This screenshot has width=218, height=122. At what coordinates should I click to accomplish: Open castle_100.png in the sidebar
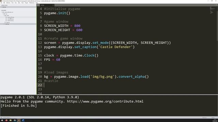pyautogui.click(x=11, y=17)
